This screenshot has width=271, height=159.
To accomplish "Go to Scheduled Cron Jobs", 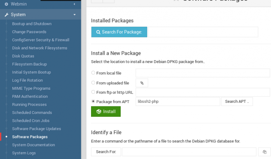I will (x=31, y=121).
